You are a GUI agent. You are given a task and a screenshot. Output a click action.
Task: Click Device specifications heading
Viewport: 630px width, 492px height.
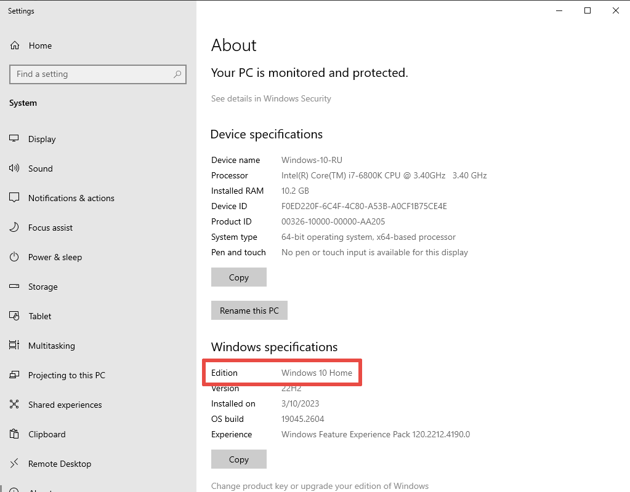pyautogui.click(x=267, y=135)
